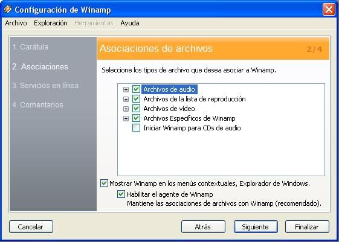
Task: Expand the Archivos de audio tree node
Action: (126, 89)
